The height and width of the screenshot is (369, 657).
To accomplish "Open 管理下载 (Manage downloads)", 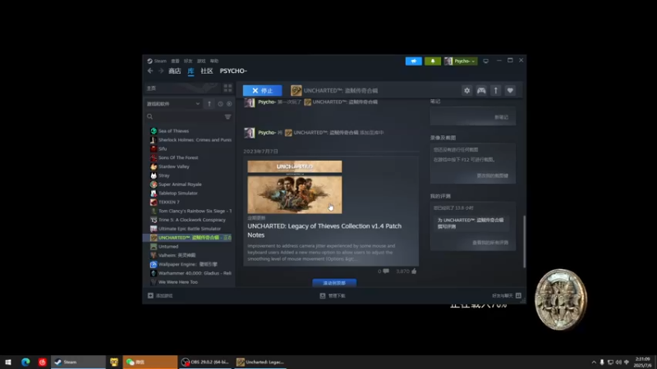I will click(333, 296).
